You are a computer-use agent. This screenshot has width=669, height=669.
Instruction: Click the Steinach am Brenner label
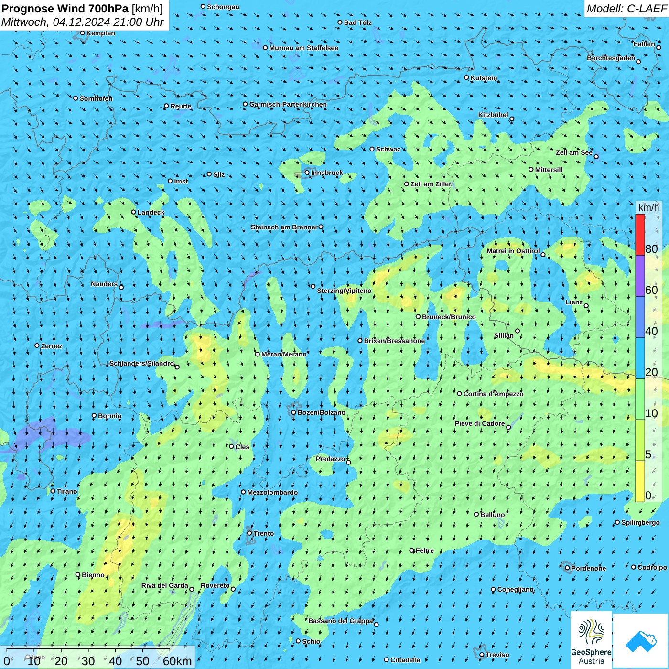click(x=284, y=227)
